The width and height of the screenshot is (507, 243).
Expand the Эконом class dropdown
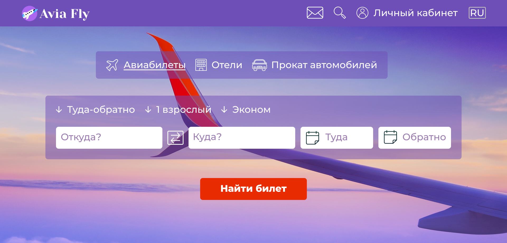click(246, 109)
